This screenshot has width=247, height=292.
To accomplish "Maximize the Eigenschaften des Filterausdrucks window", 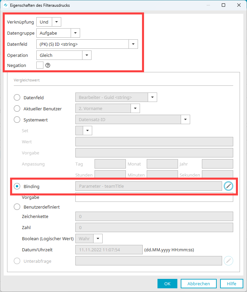I will click(223, 5).
